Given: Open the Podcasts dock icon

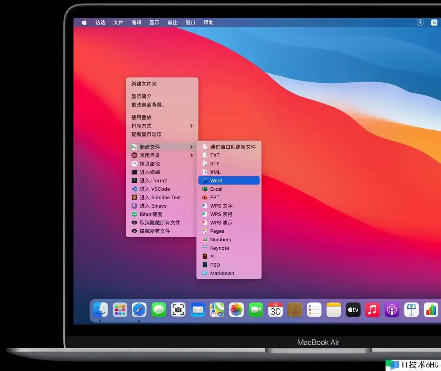Looking at the screenshot, I should (x=392, y=310).
